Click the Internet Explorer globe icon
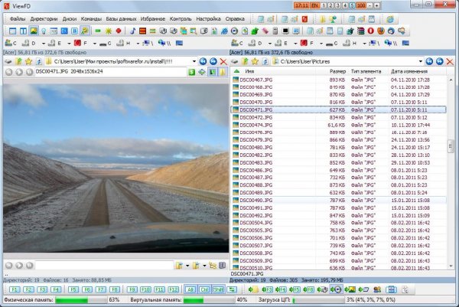Viewport: 459px width, 307px height. coord(389,19)
